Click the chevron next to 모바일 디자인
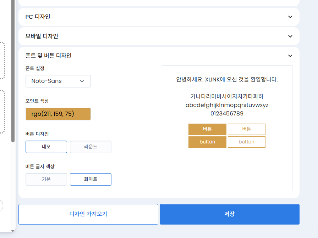 pos(290,36)
